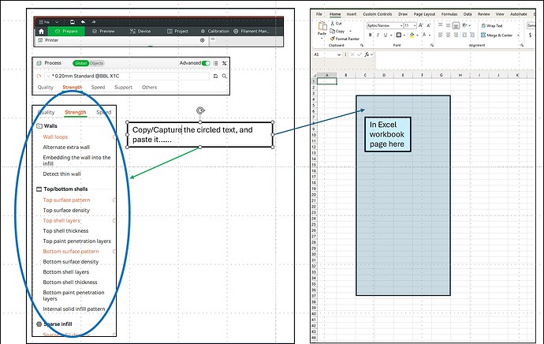The width and height of the screenshot is (544, 344).
Task: Expand the Aptos Narrow font dropdown
Action: [x=401, y=26]
